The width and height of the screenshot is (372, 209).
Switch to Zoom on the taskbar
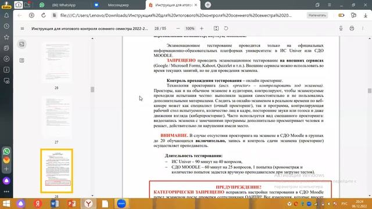coord(121,204)
